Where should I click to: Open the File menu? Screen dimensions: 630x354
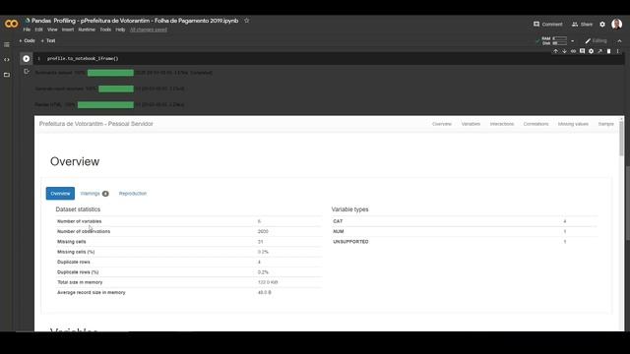[27, 29]
